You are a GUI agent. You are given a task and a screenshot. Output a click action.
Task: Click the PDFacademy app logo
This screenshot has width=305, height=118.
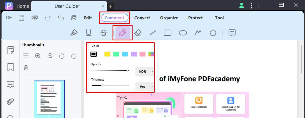pos(9,6)
